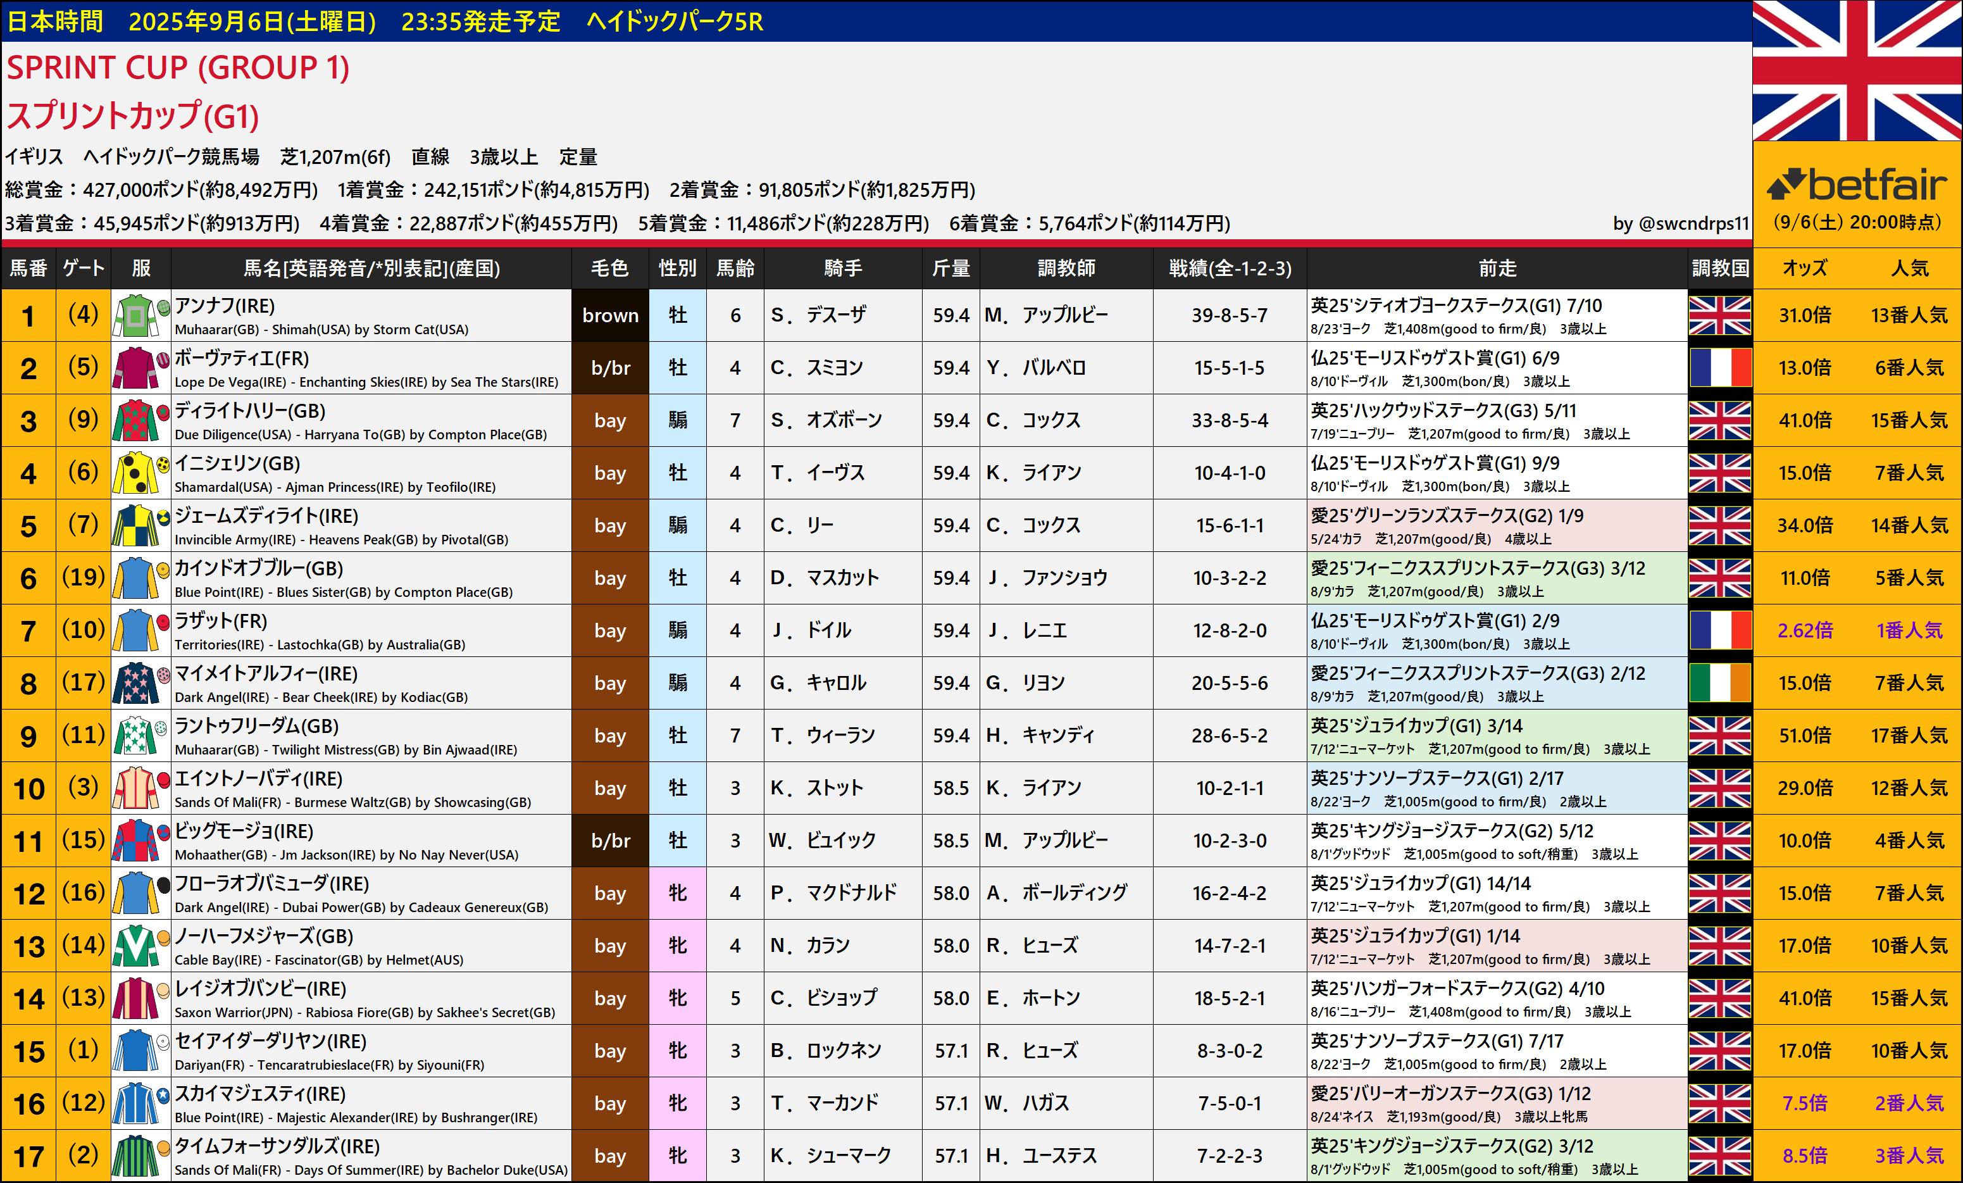This screenshot has width=1963, height=1183.
Task: Click the yellow black-spotted silks of Inisherin
Action: (135, 473)
